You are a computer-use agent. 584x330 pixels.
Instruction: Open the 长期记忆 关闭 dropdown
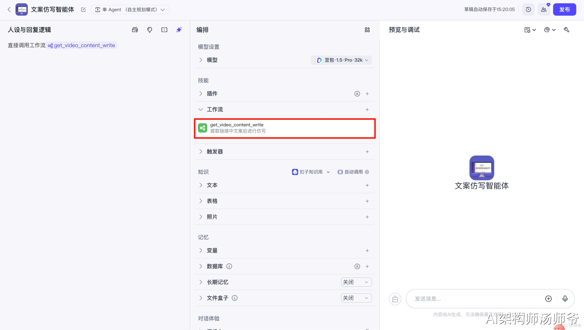pyautogui.click(x=356, y=282)
